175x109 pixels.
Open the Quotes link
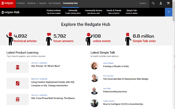143,3
